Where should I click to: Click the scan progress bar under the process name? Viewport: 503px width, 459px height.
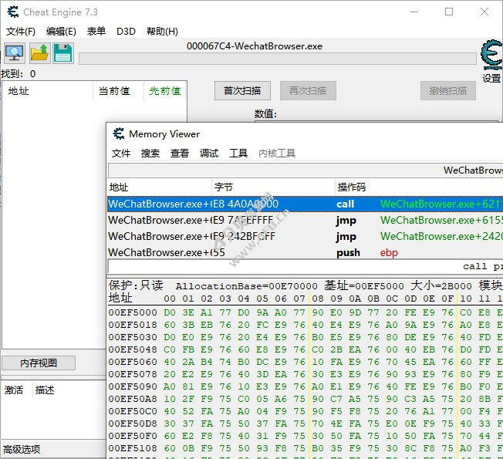[x=277, y=59]
